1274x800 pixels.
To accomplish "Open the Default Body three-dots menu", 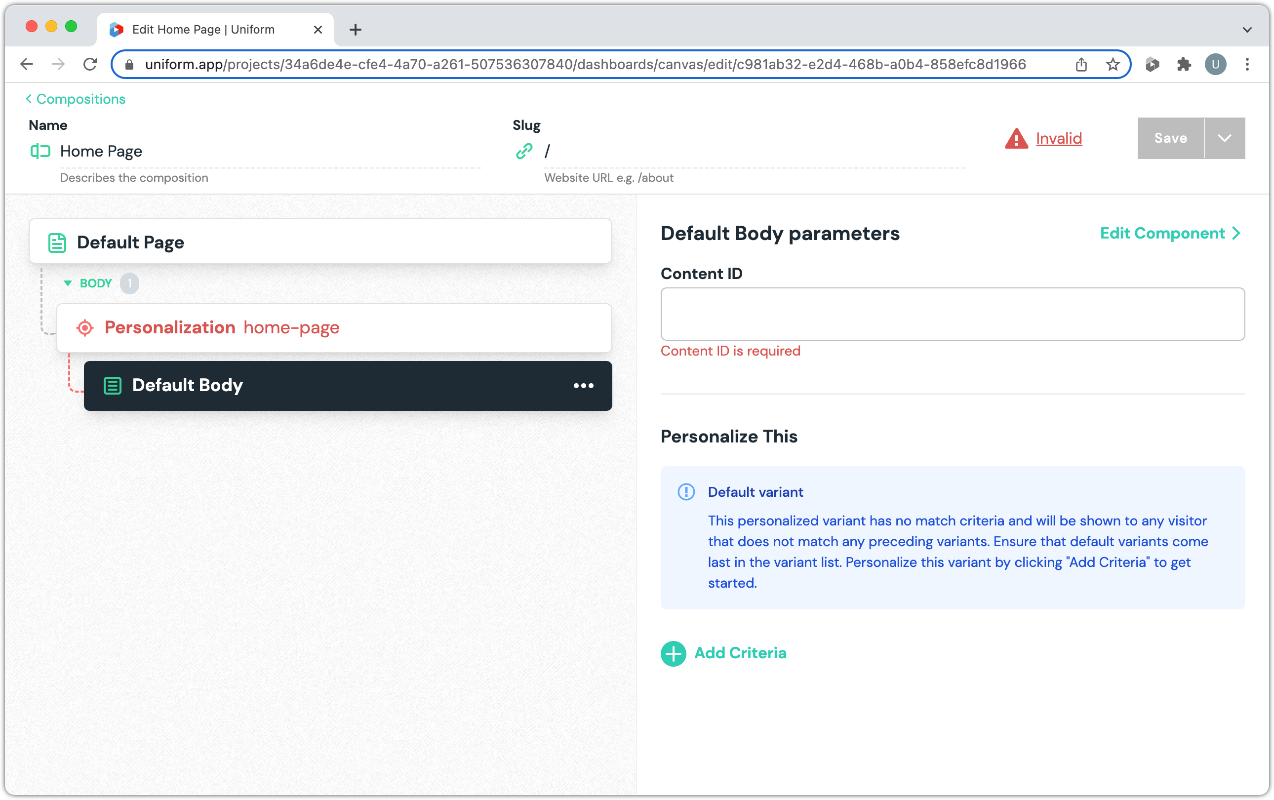I will click(583, 386).
